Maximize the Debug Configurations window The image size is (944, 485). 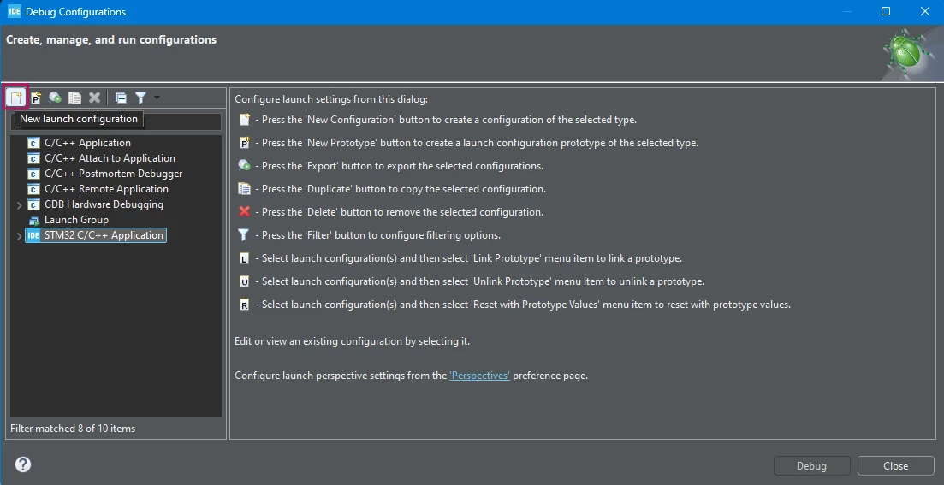pyautogui.click(x=886, y=11)
